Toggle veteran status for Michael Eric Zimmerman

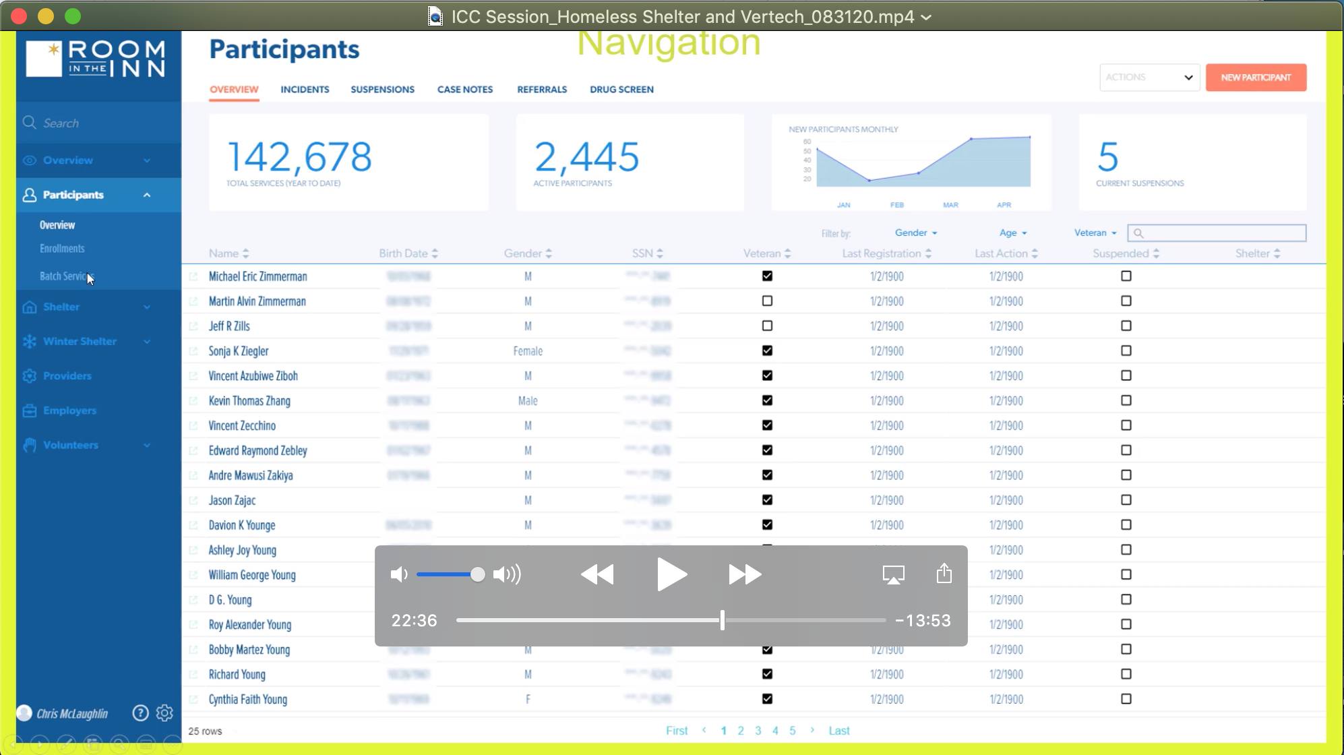click(767, 275)
